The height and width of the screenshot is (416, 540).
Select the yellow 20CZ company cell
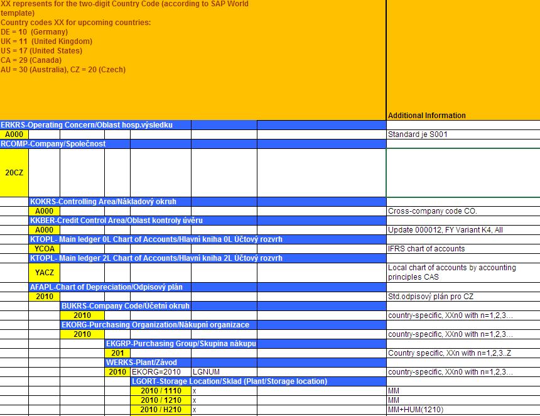click(14, 173)
